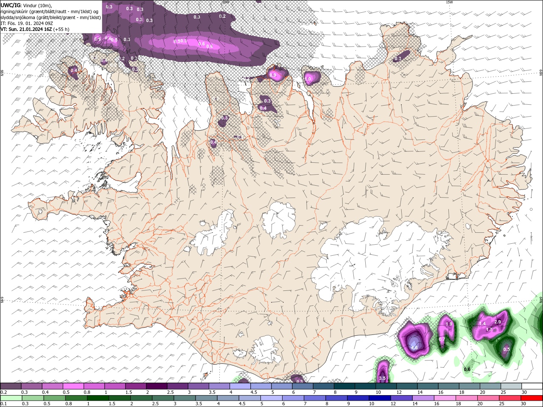
Task: Click the bright red rainfall scale swatch at 30
Action: point(532,398)
